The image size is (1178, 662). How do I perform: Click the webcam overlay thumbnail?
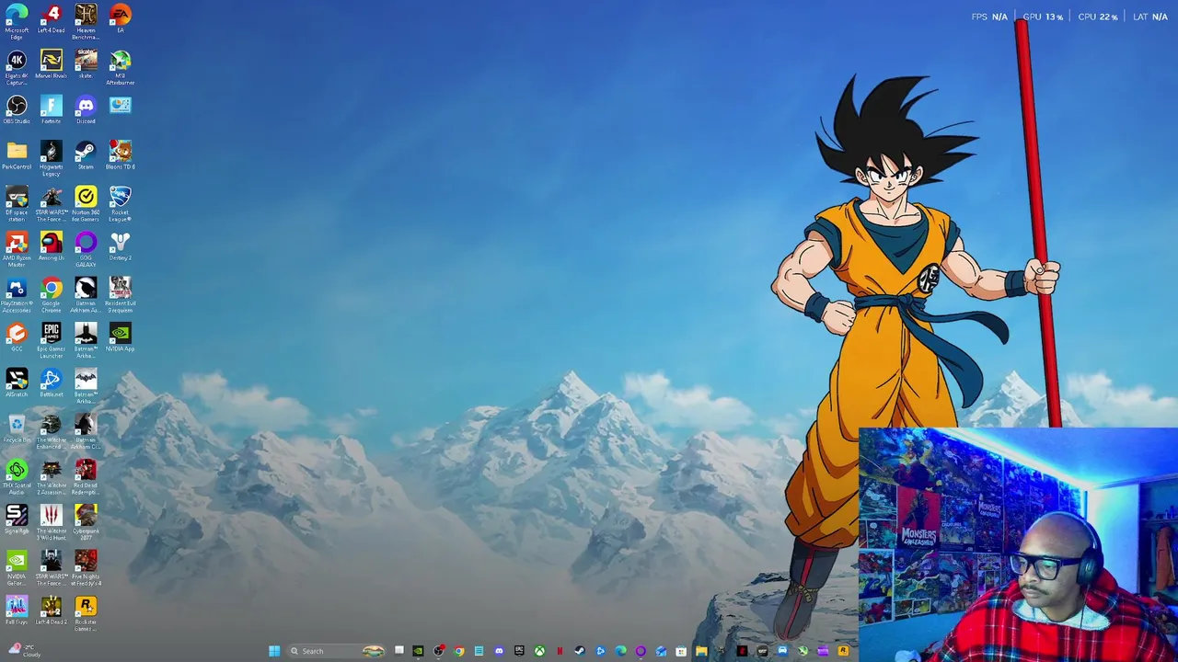1018,544
